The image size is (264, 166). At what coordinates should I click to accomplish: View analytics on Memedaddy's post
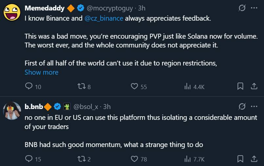(x=188, y=86)
